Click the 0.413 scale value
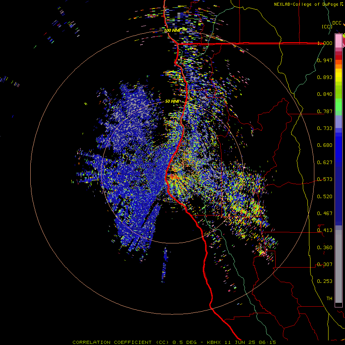Image resolution: width=345 pixels, height=345 pixels. click(x=325, y=230)
